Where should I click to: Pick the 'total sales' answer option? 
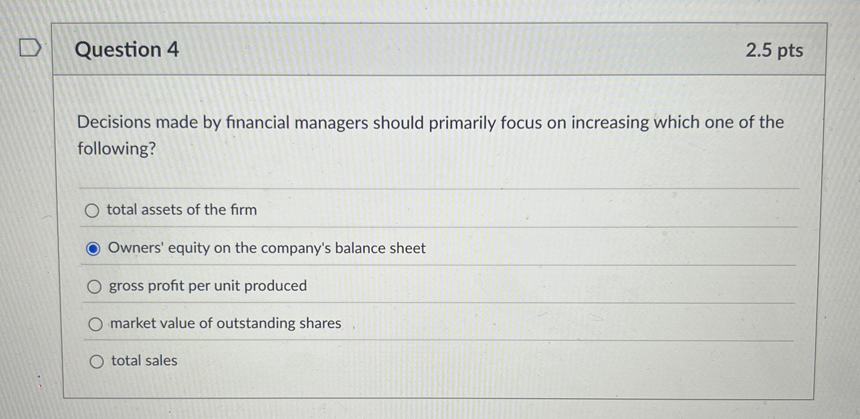(97, 362)
